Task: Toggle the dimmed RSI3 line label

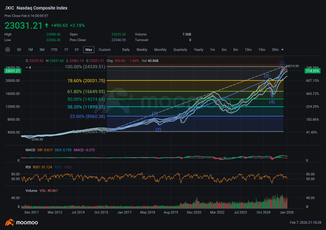Action: 68,167
